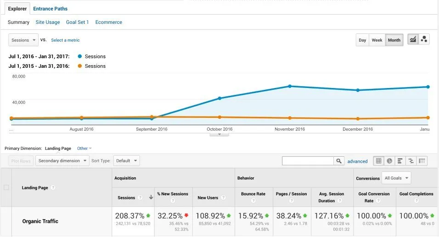Open the Sessions metric dropdown

click(x=23, y=40)
